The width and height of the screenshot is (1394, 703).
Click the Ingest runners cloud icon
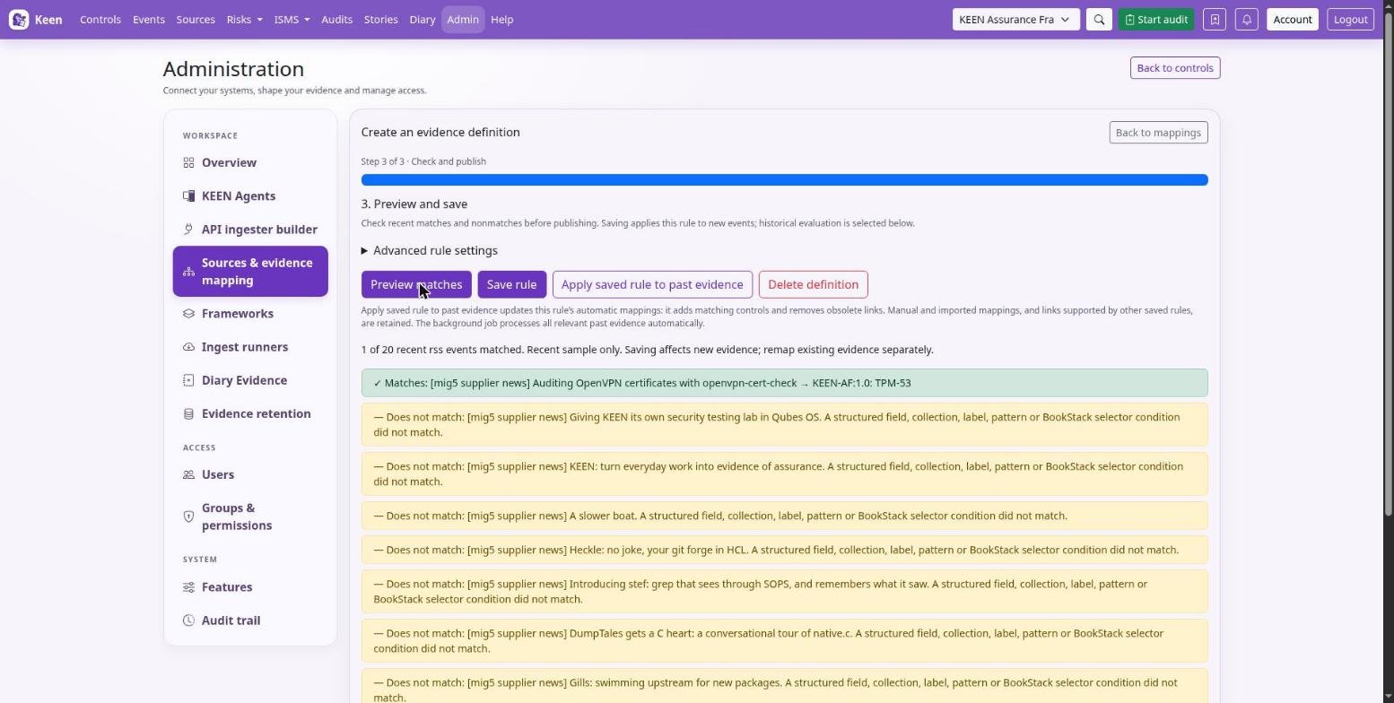point(188,347)
